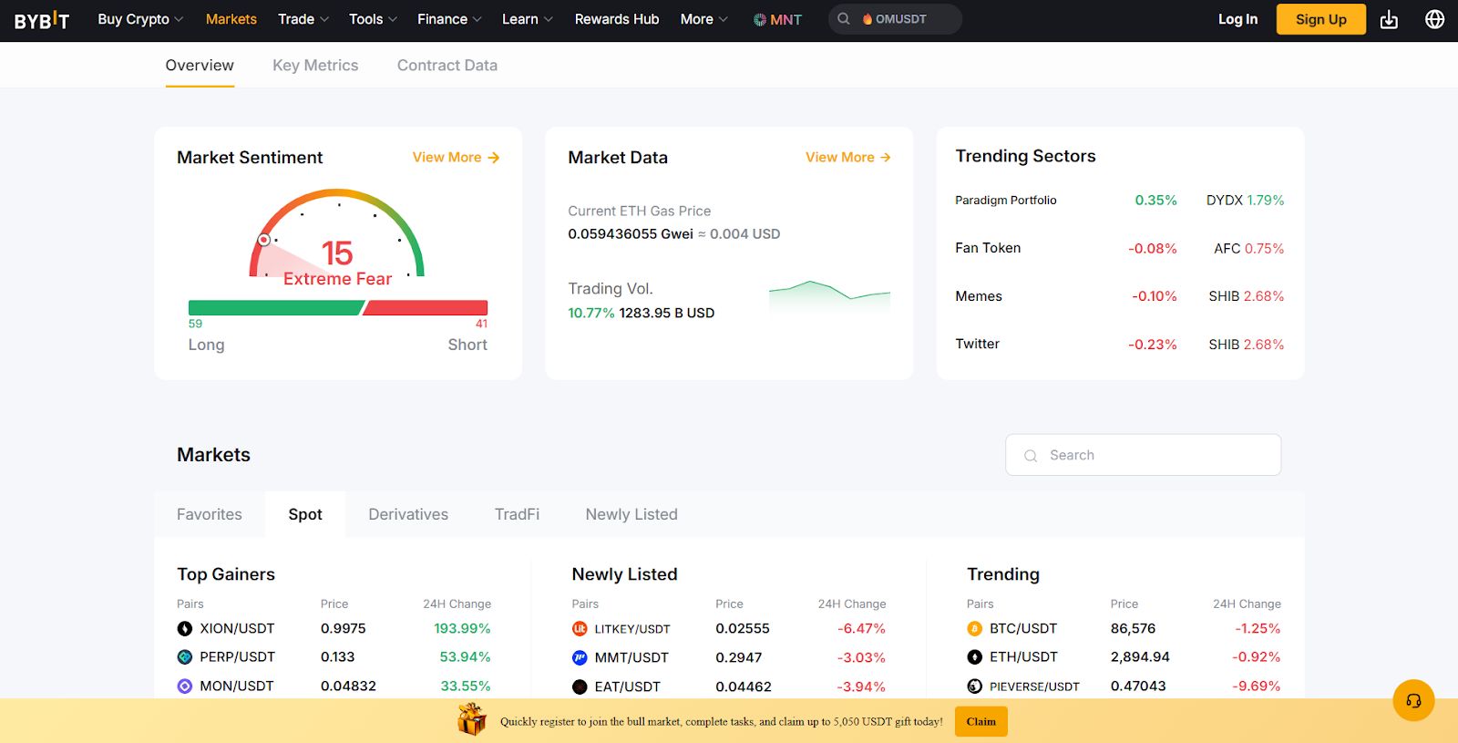Open the PERP/USDT pair
This screenshot has width=1458, height=743.
click(x=237, y=657)
